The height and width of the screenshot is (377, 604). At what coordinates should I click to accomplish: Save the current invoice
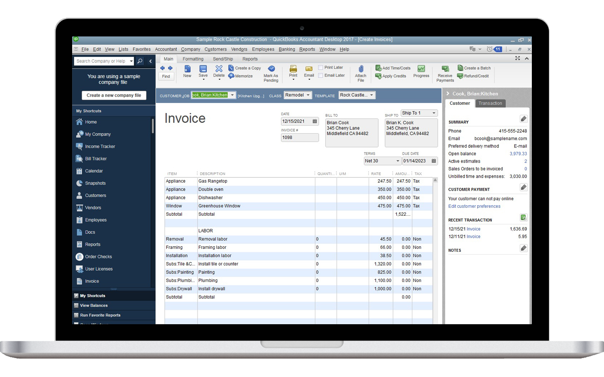(x=203, y=71)
